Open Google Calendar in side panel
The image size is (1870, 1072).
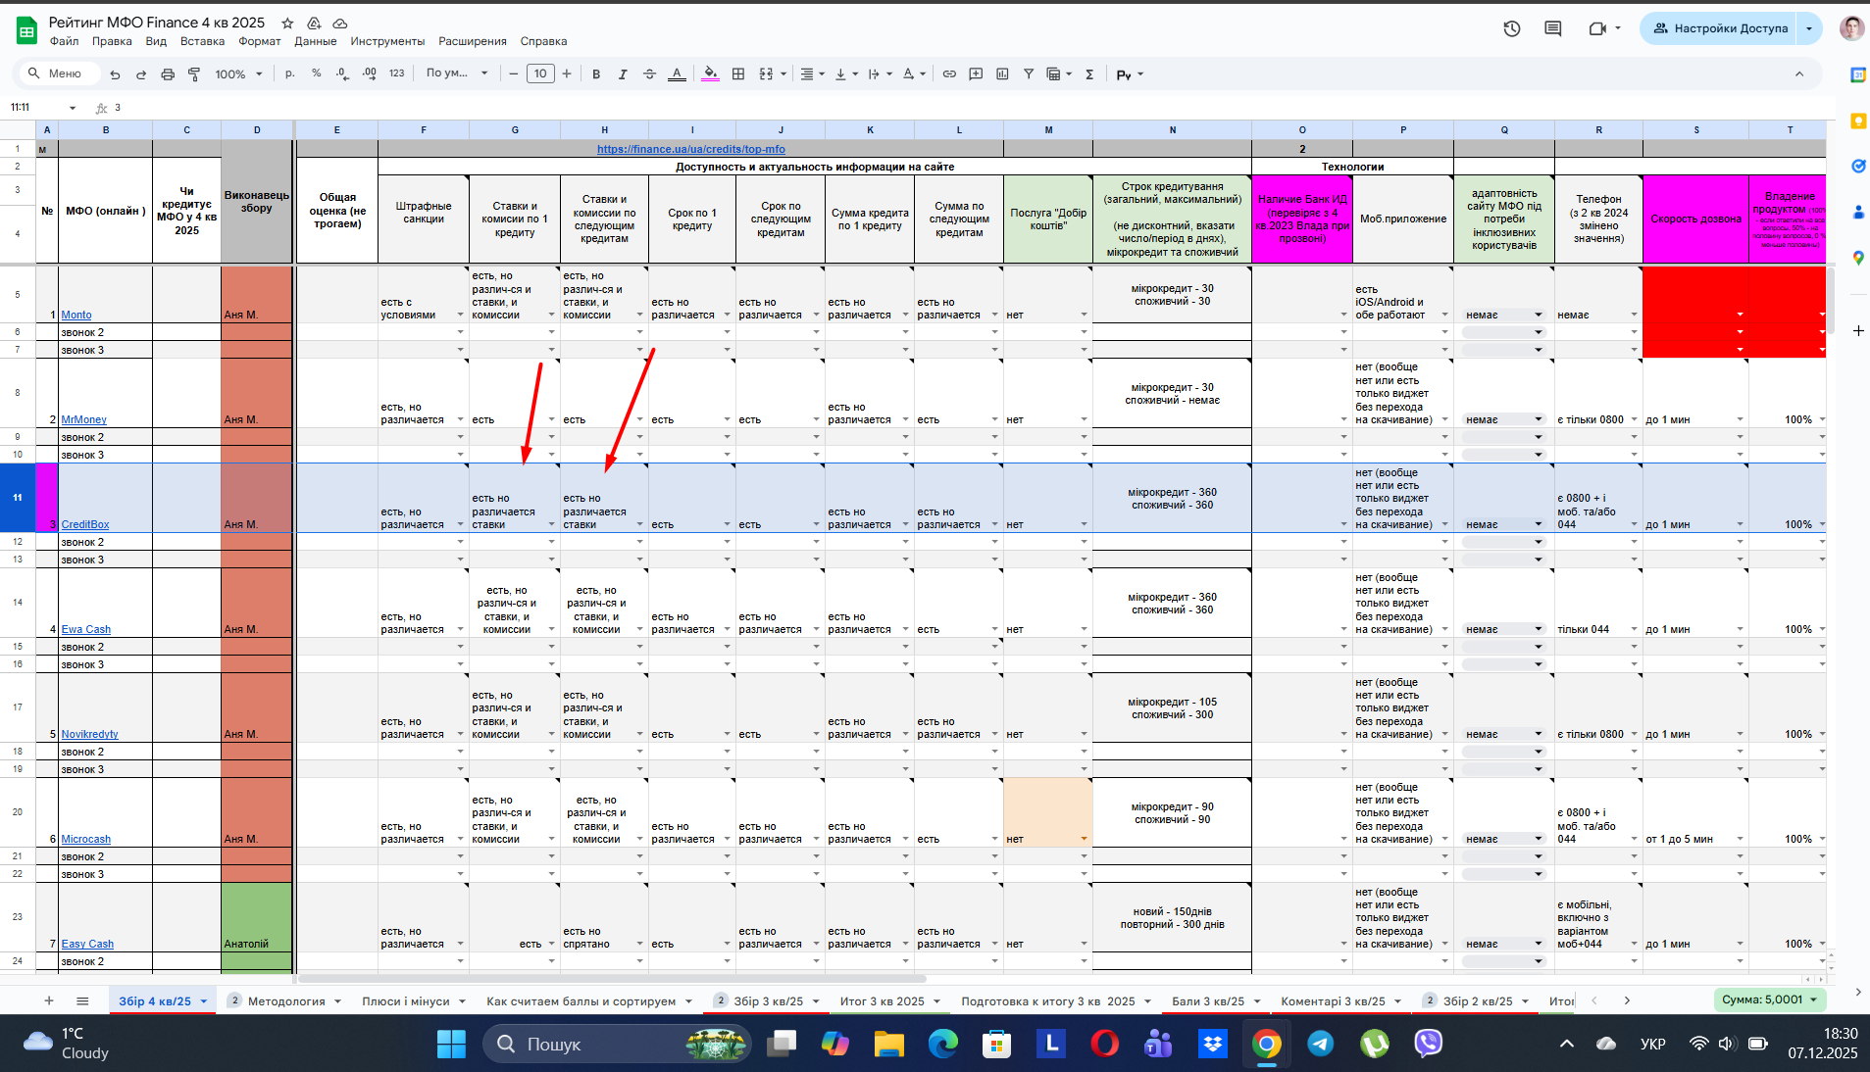point(1857,75)
